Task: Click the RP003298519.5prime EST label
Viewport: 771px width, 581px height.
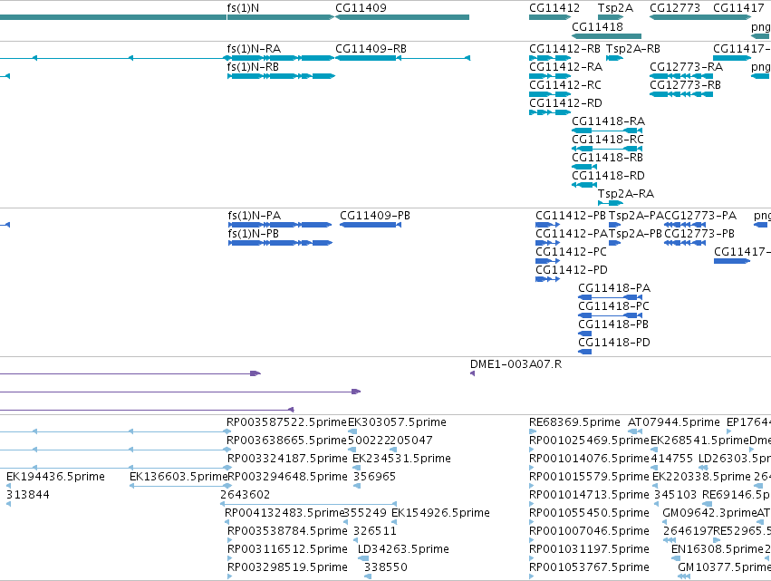Action: click(x=287, y=567)
